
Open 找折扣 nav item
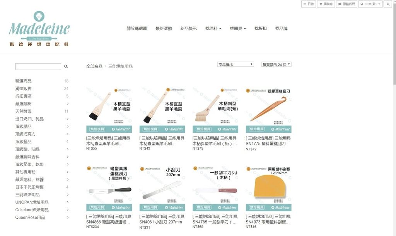point(260,29)
